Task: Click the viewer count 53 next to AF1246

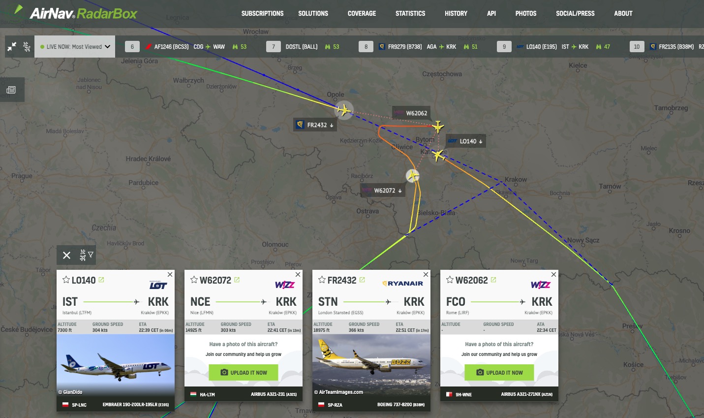Action: click(x=244, y=47)
